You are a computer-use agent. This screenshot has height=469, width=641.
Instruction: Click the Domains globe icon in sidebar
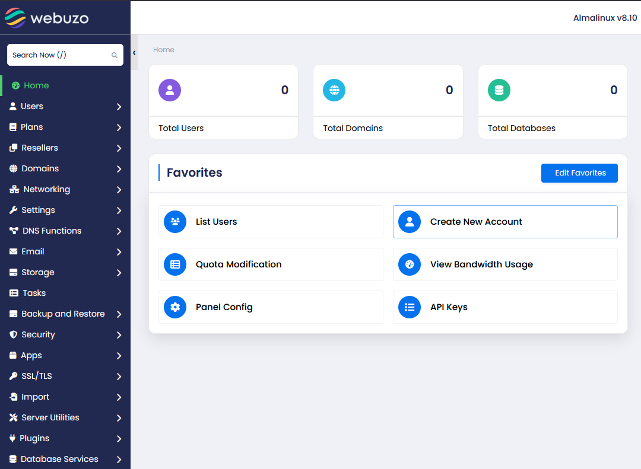pos(14,169)
